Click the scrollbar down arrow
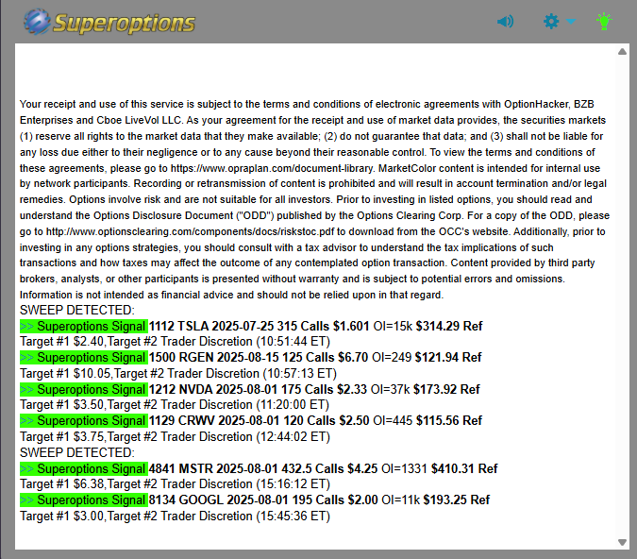The height and width of the screenshot is (559, 637). click(621, 542)
